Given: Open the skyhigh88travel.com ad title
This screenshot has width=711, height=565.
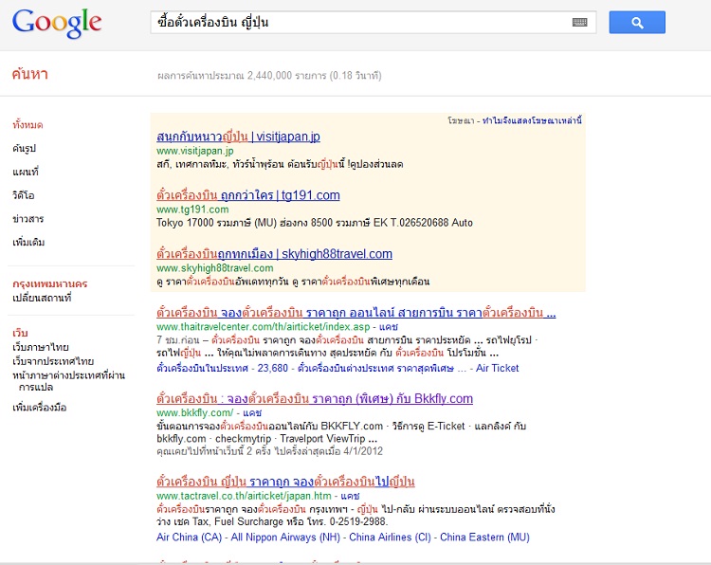Looking at the screenshot, I should pos(274,254).
